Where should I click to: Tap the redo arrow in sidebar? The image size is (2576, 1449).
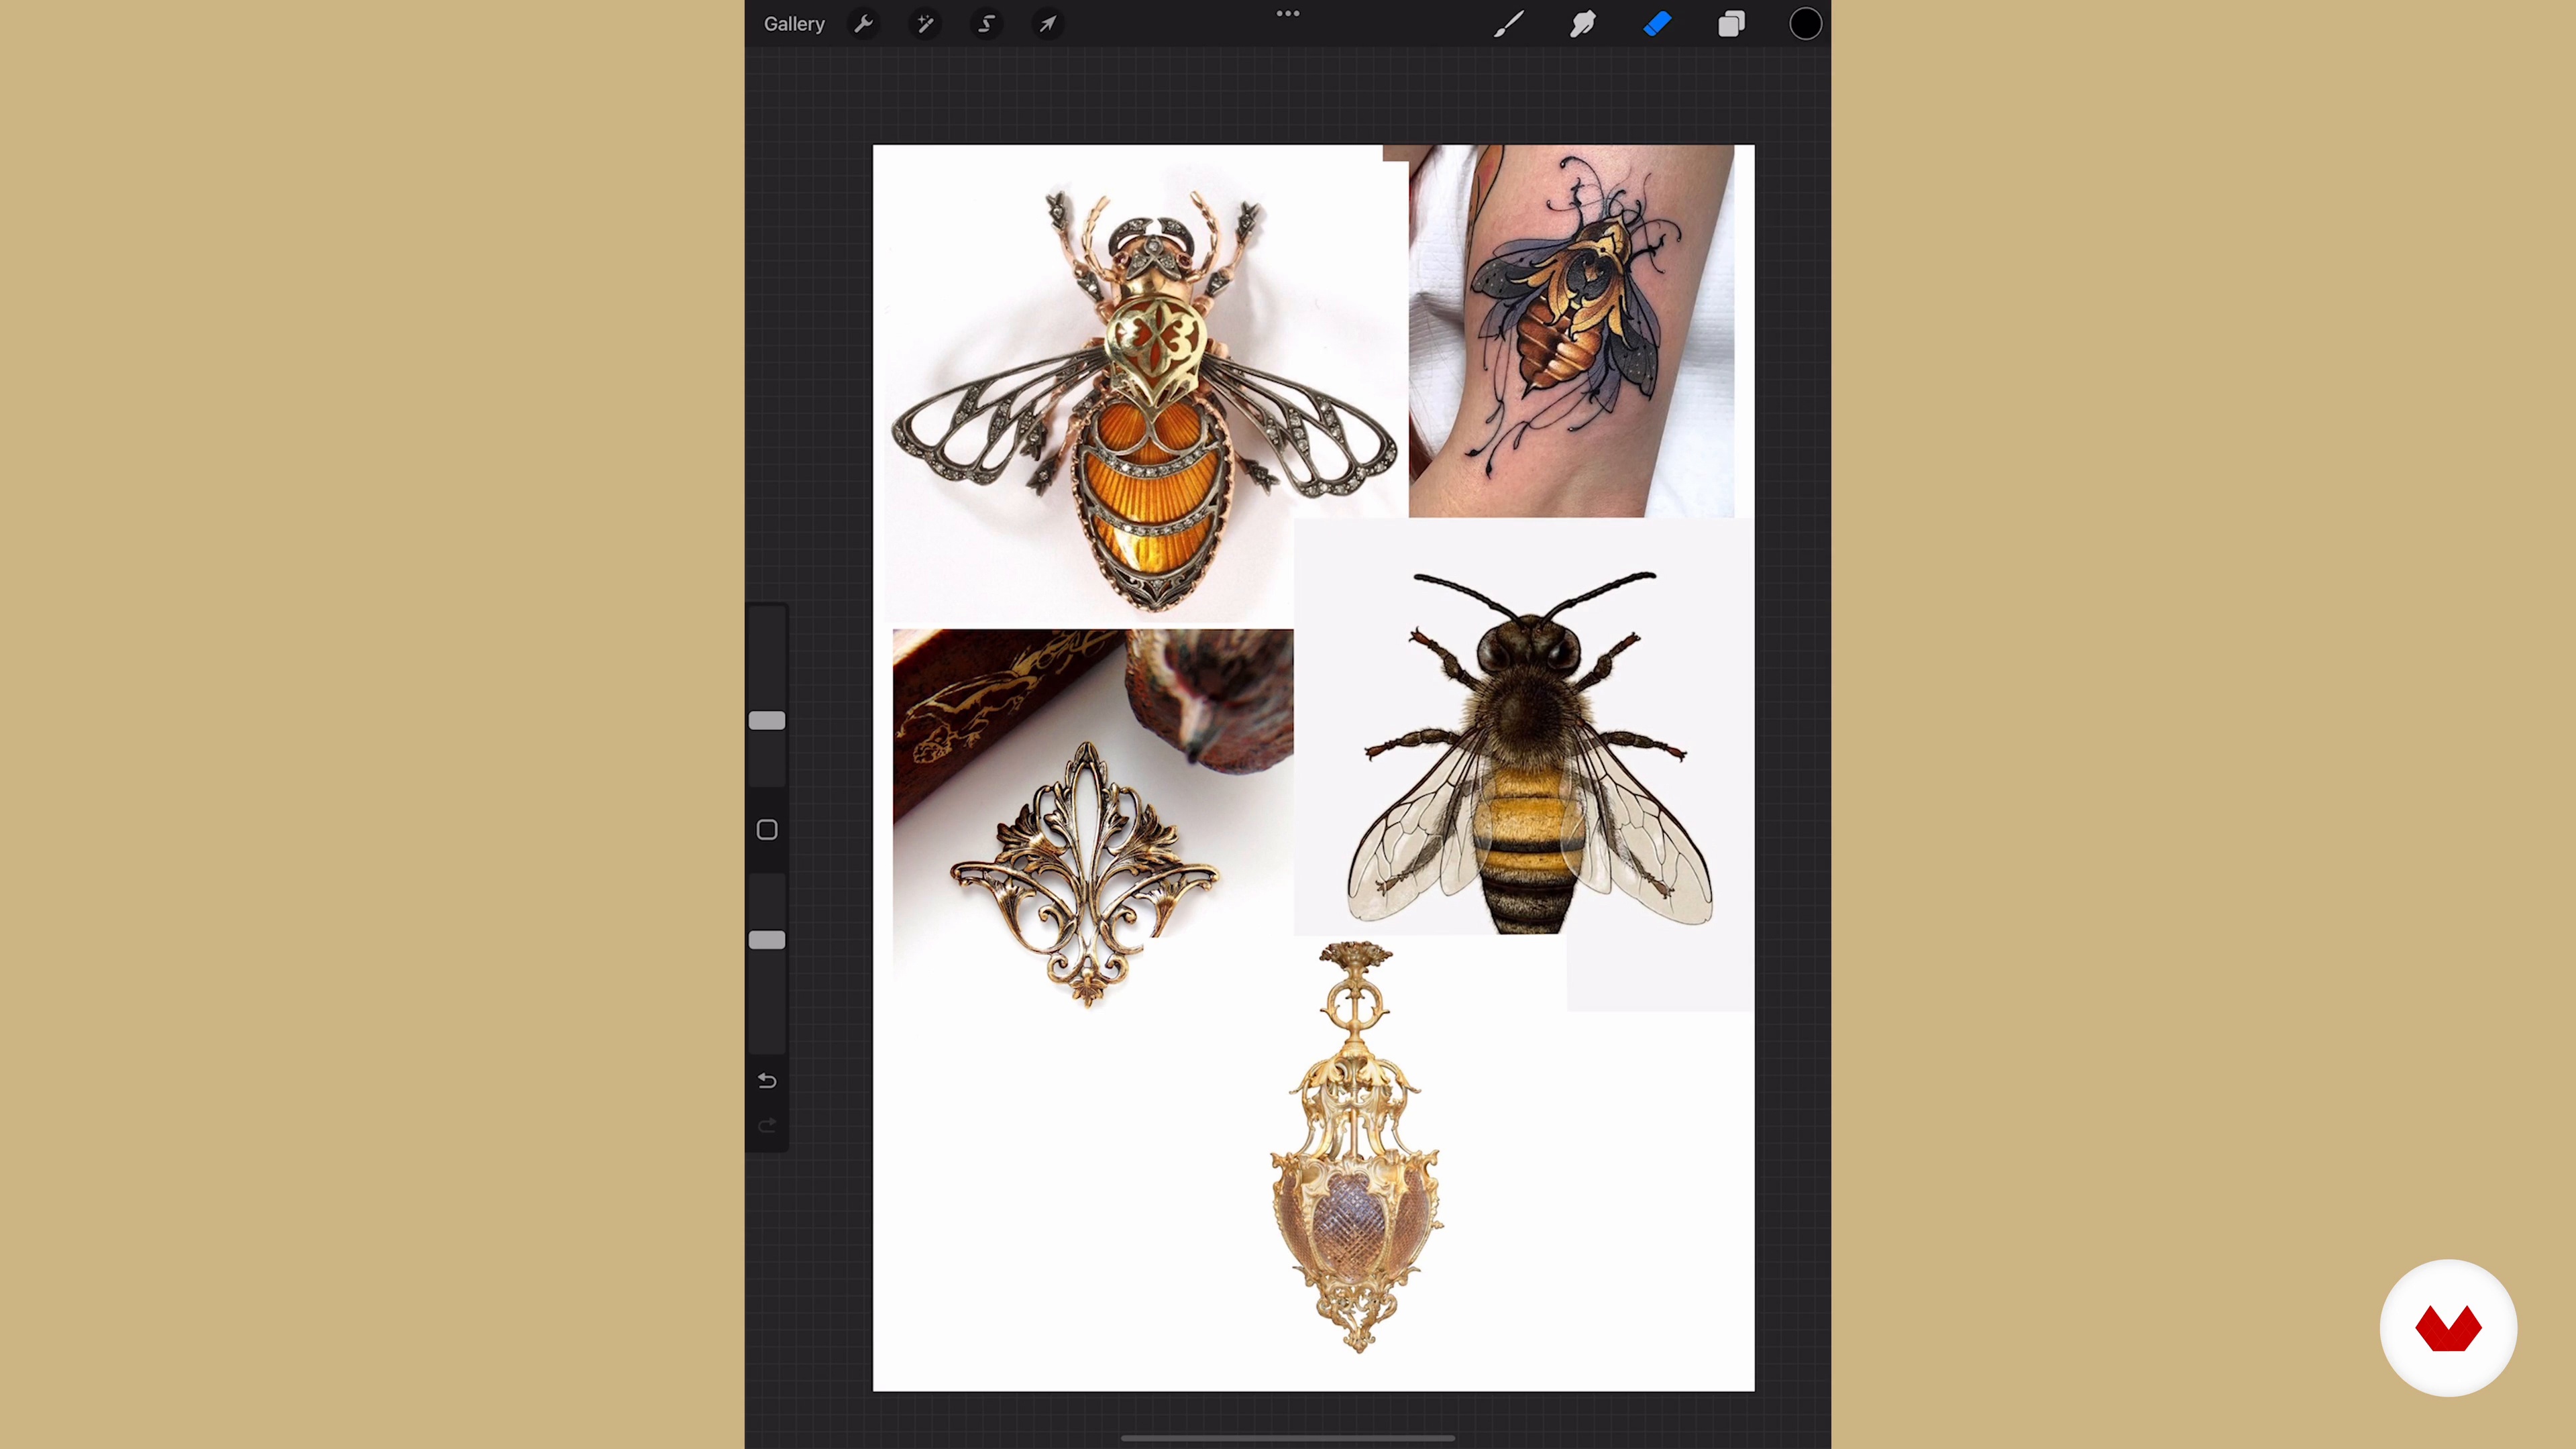point(767,1127)
